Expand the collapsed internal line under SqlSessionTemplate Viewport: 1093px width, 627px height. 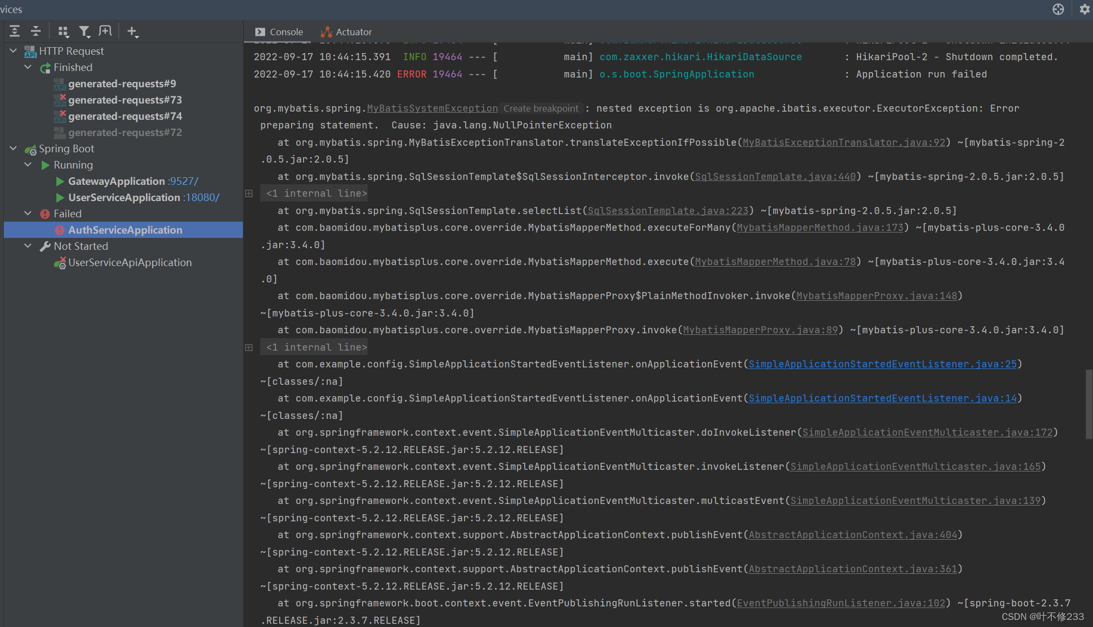tap(248, 193)
